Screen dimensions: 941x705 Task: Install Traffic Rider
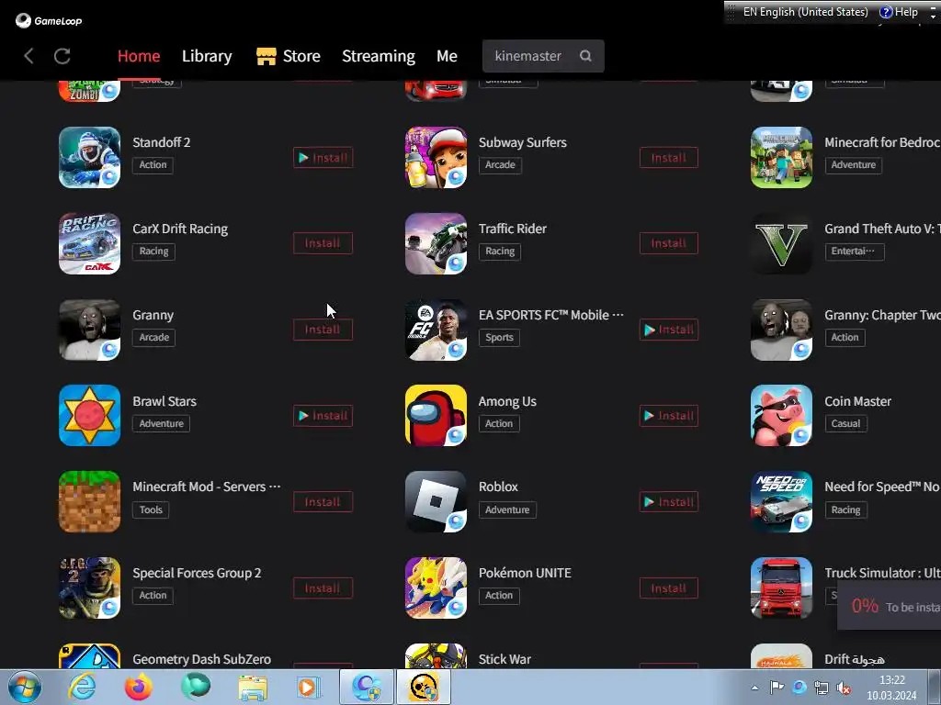(669, 243)
